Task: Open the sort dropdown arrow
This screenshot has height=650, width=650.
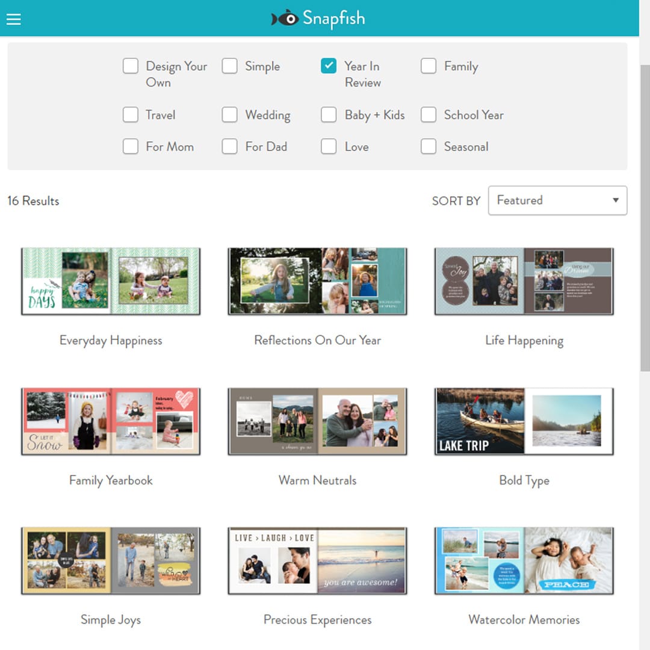Action: pyautogui.click(x=616, y=200)
